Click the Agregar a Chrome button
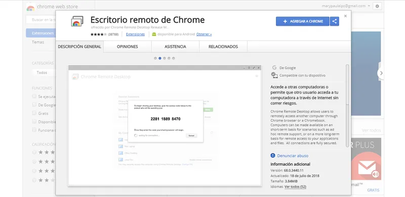405x197 pixels. 302,21
